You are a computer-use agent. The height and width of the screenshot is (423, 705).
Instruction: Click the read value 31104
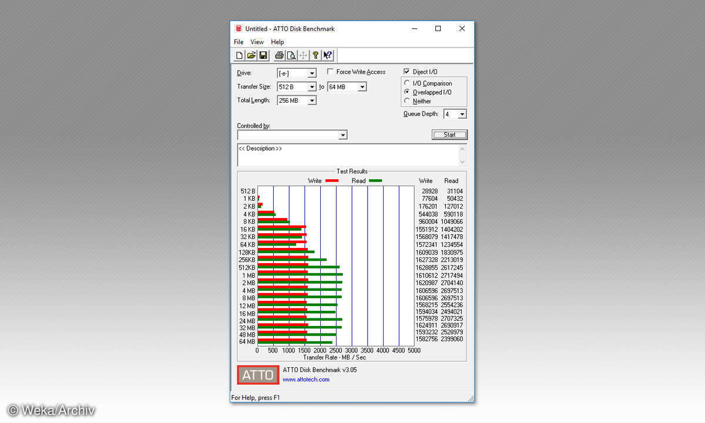pos(455,192)
